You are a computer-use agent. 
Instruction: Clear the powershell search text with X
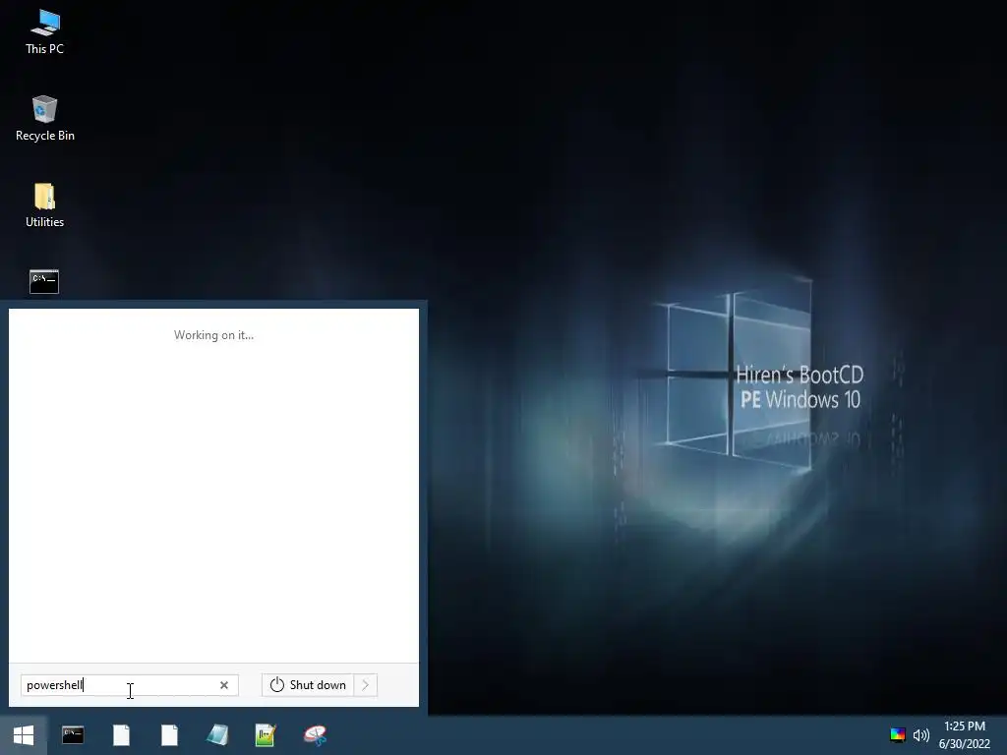[x=224, y=685]
